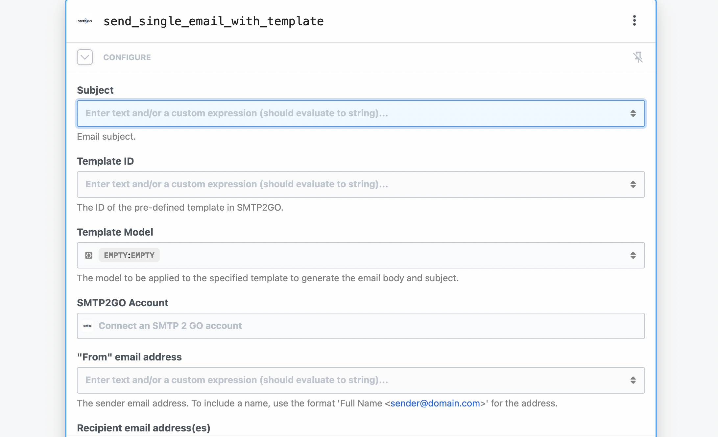Click the "From" email address input field
718x437 pixels.
(x=329, y=380)
